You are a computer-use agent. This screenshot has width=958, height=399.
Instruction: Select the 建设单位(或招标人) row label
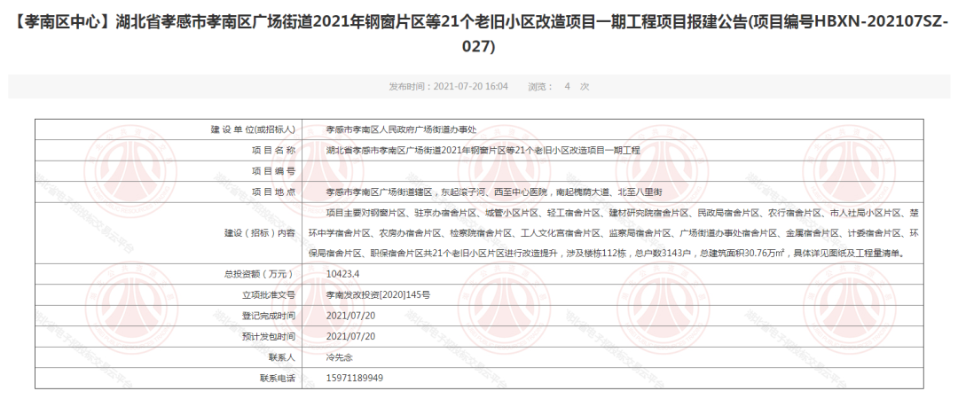pos(254,129)
